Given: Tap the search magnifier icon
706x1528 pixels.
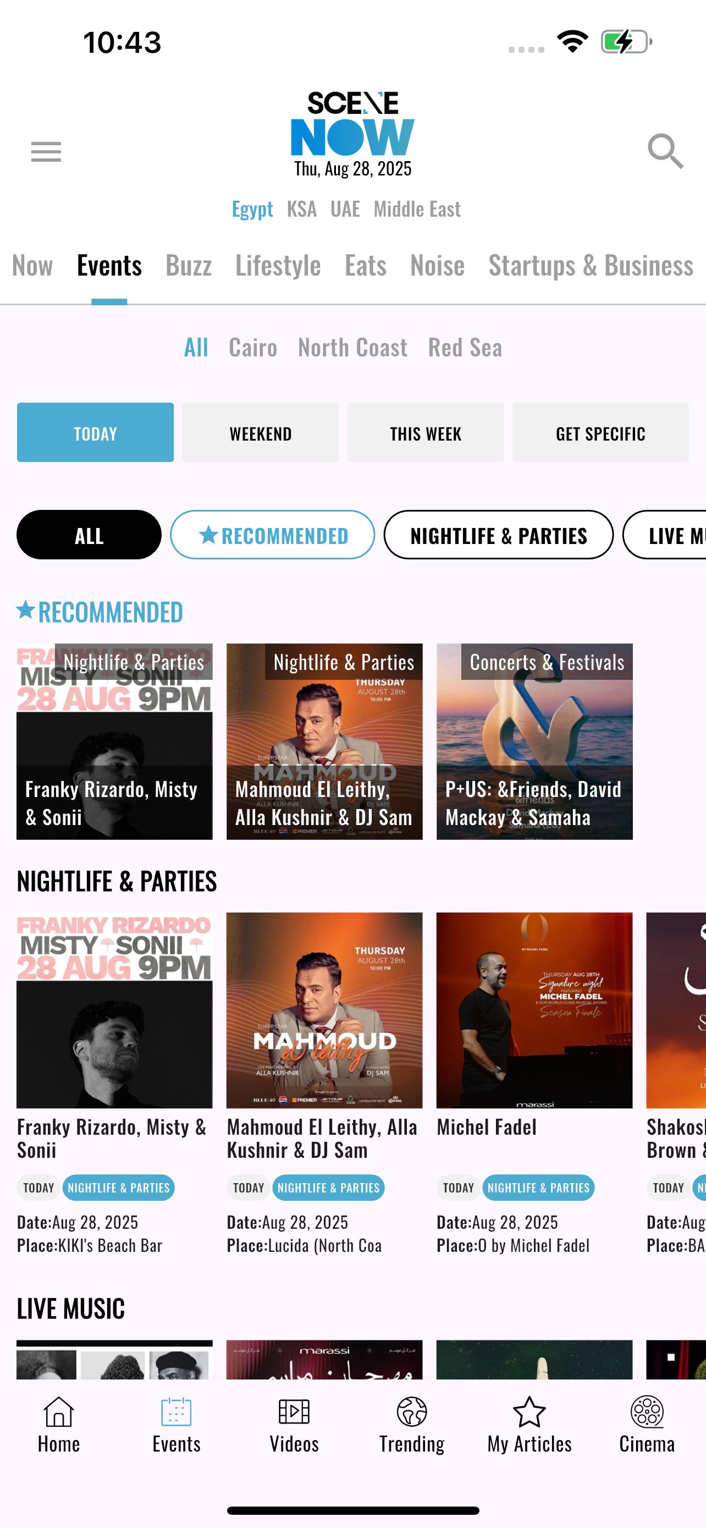Looking at the screenshot, I should tap(665, 151).
